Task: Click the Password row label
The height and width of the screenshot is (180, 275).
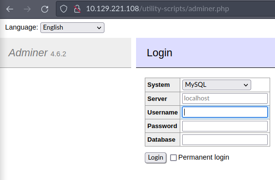Action: click(x=162, y=126)
